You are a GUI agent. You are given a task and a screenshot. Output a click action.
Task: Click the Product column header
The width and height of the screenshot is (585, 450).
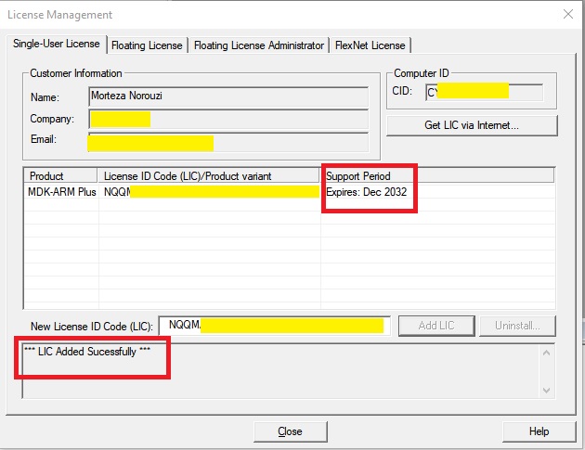(59, 175)
